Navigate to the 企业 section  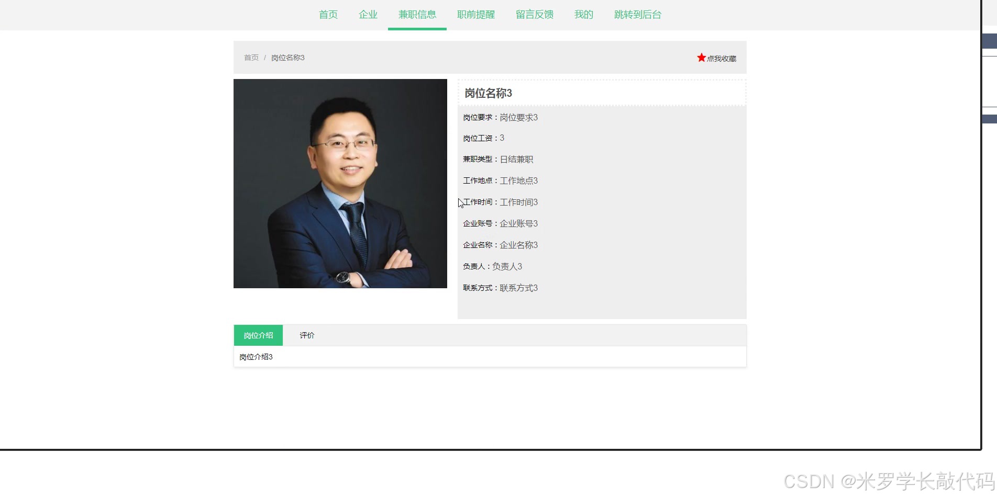(368, 15)
